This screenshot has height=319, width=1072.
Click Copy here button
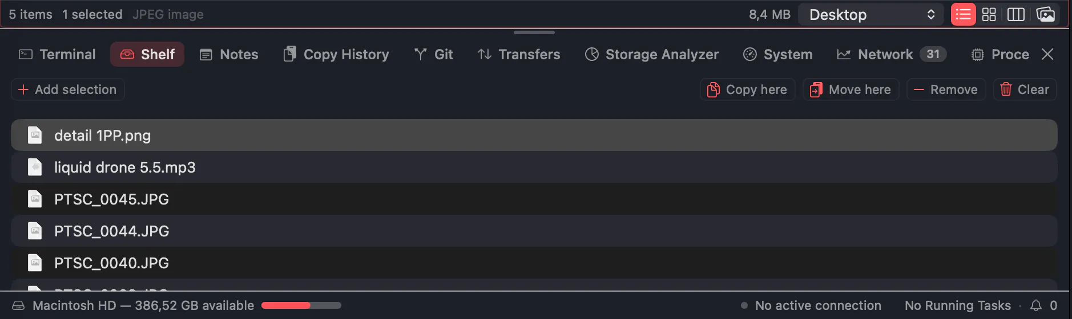[x=748, y=89]
